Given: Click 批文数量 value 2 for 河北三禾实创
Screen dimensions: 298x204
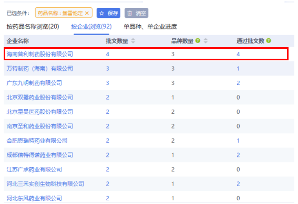Looking at the screenshot, I should [108, 184].
